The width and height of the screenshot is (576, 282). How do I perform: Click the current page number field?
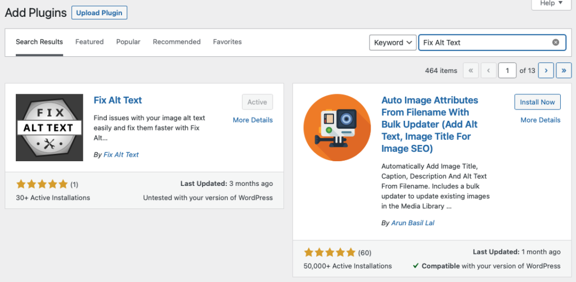click(507, 70)
